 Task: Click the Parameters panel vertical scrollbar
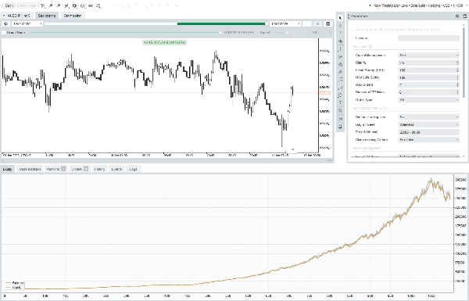464,62
